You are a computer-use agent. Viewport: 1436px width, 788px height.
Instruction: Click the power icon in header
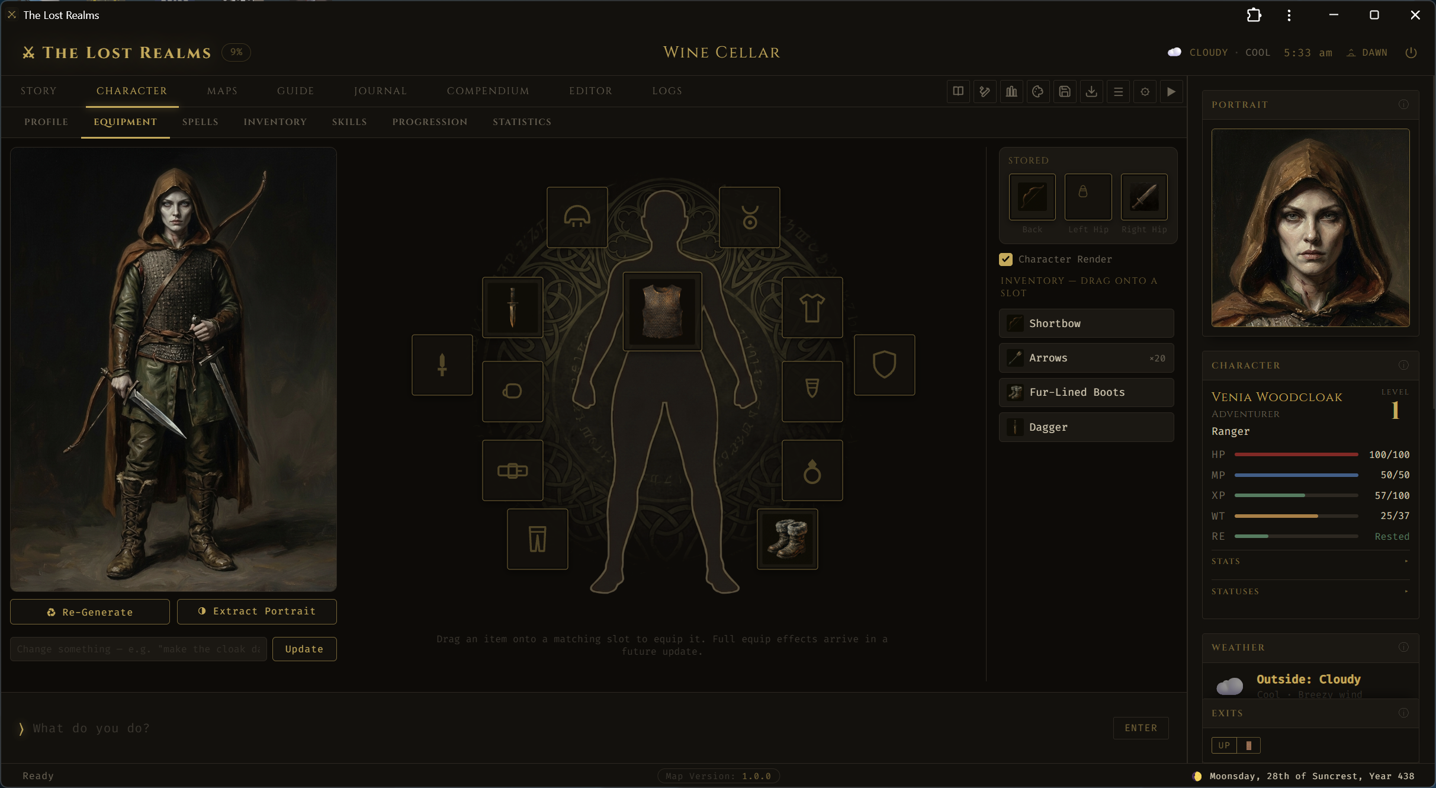1411,52
